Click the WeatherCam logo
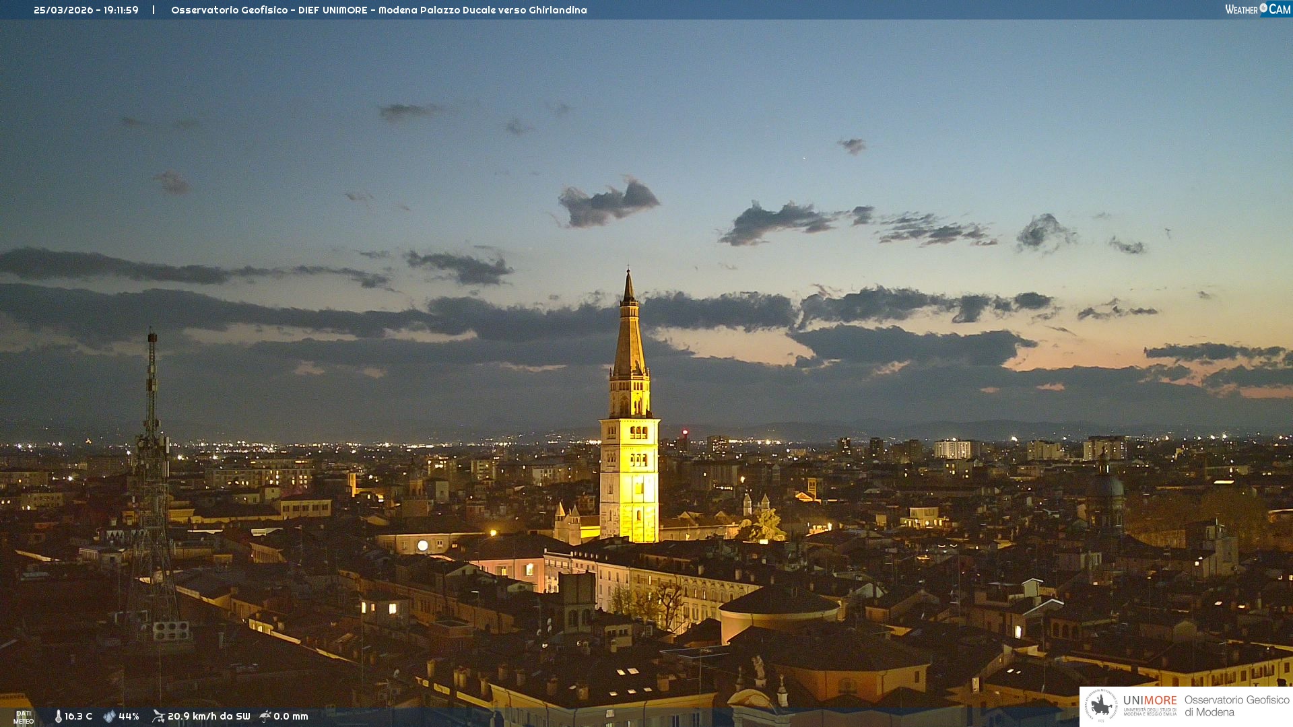 click(x=1257, y=9)
